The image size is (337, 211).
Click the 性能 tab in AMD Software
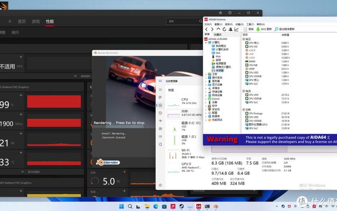click(x=50, y=22)
